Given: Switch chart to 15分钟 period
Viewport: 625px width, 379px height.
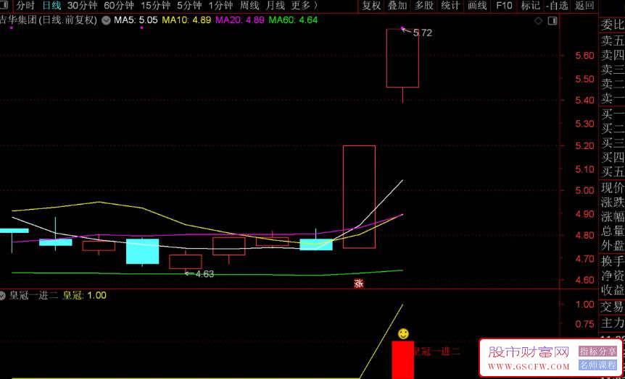Looking at the screenshot, I should click(155, 6).
